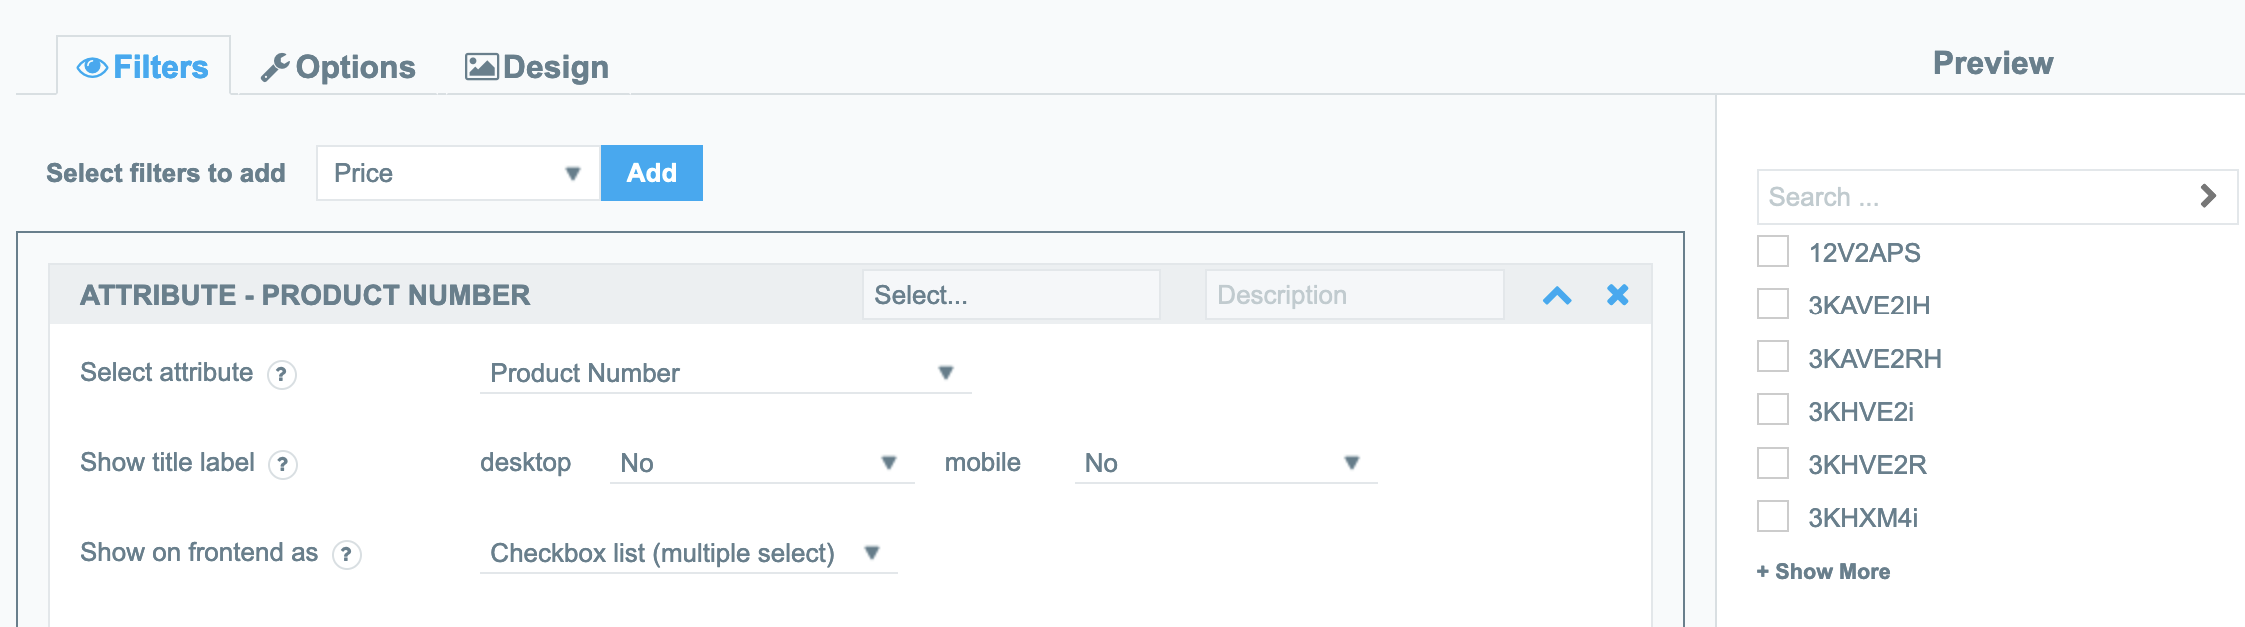Open the desktop title label dropdown

coord(761,463)
